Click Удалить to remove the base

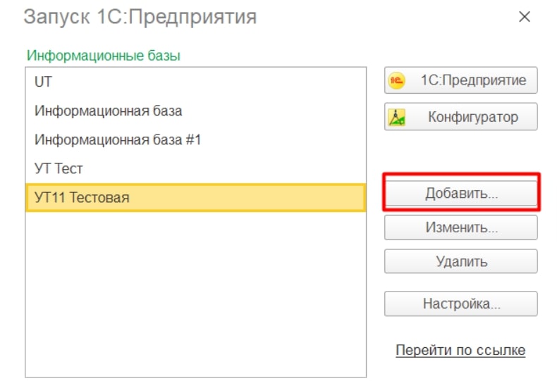pos(460,261)
